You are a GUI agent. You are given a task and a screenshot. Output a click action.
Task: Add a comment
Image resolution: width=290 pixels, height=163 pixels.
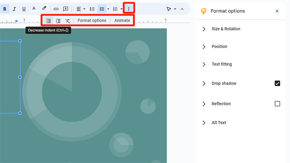(x=66, y=9)
